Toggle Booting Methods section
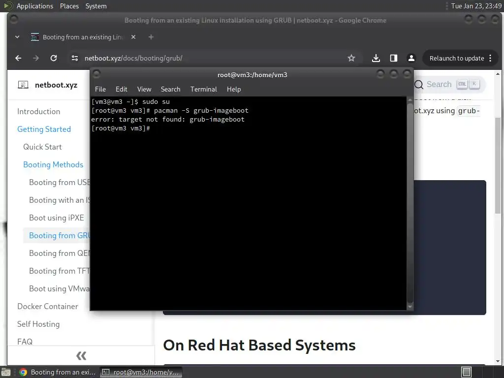This screenshot has width=504, height=378. point(53,164)
